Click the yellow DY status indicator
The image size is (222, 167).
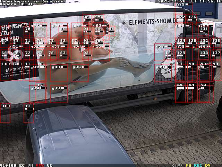(x=207, y=165)
